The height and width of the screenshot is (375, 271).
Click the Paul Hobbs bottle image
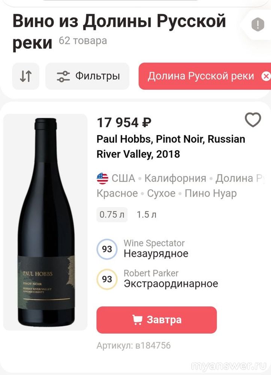(x=45, y=222)
